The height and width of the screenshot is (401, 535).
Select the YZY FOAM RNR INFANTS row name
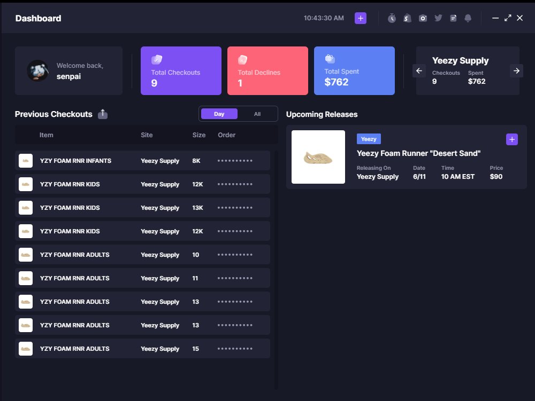[x=75, y=161]
